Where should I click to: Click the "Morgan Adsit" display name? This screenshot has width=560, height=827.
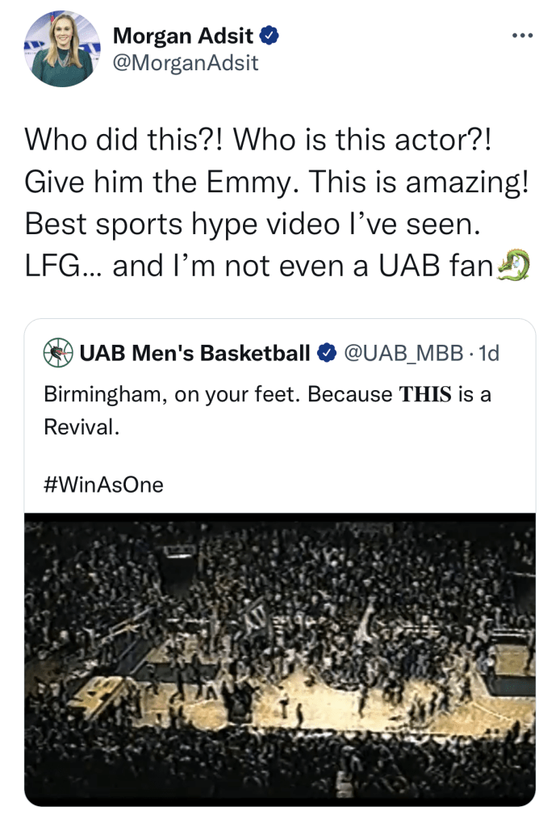183,36
